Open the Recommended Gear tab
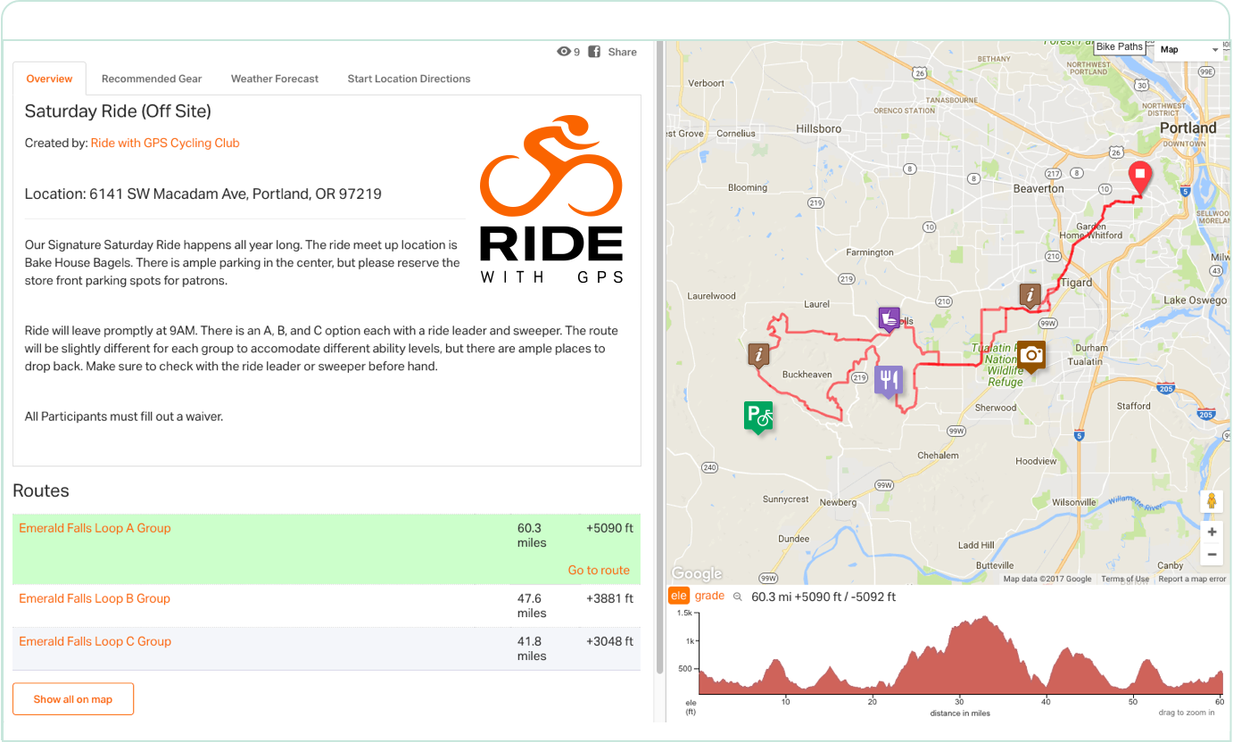 coord(151,78)
